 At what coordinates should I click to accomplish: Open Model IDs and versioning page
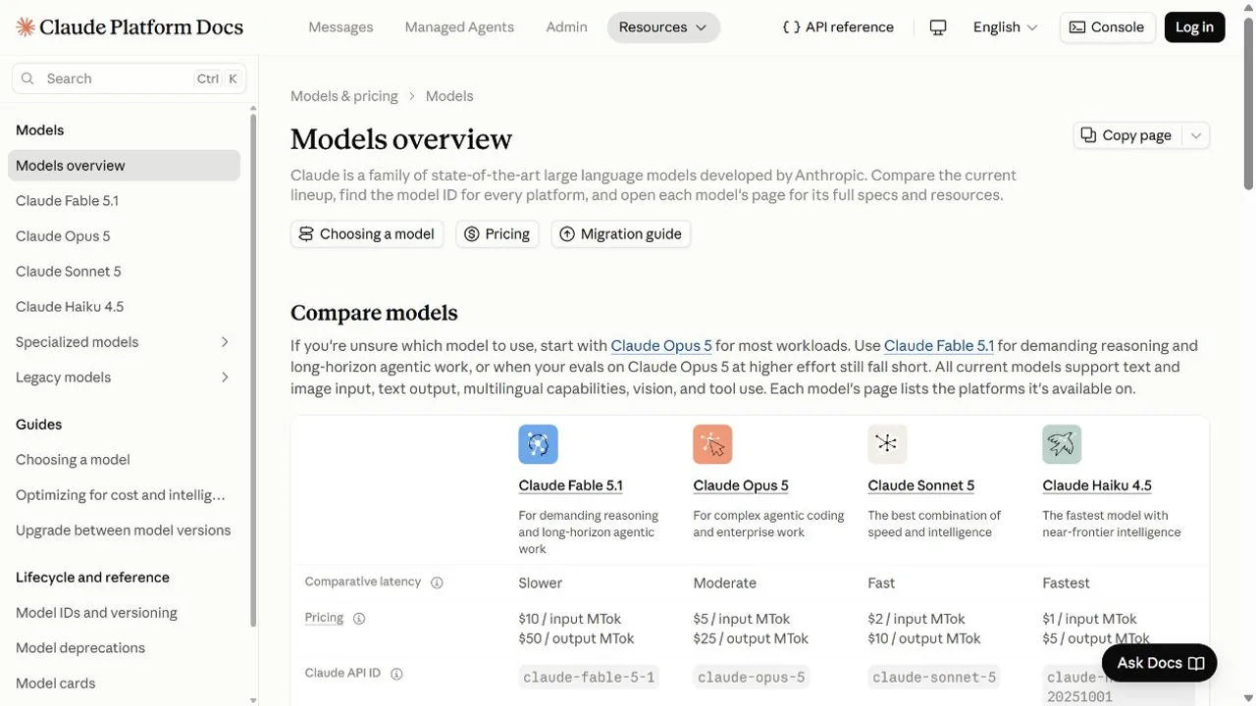[x=124, y=613]
